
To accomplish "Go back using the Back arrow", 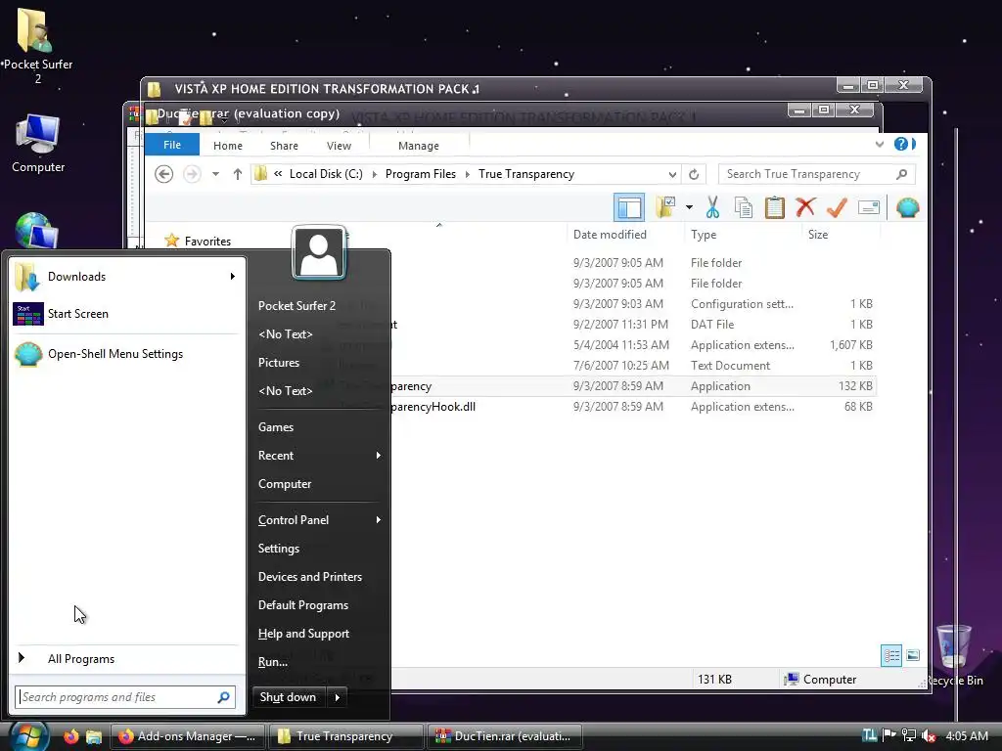I will pos(163,174).
